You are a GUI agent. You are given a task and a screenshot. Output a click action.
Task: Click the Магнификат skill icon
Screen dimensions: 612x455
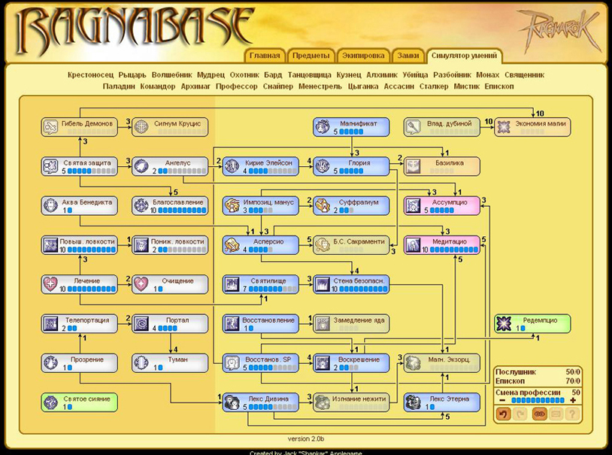[x=323, y=127]
